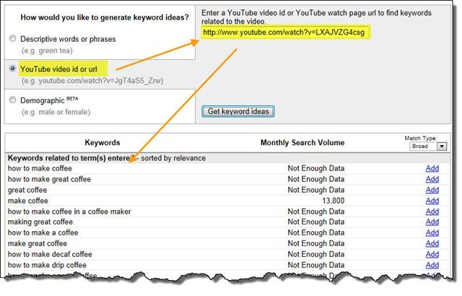This screenshot has width=462, height=296.
Task: Click the Monthly Search Volume column header
Action: tap(302, 143)
